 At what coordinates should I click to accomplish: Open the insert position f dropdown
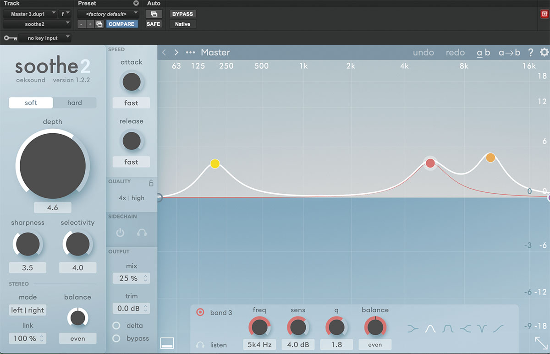pyautogui.click(x=66, y=14)
